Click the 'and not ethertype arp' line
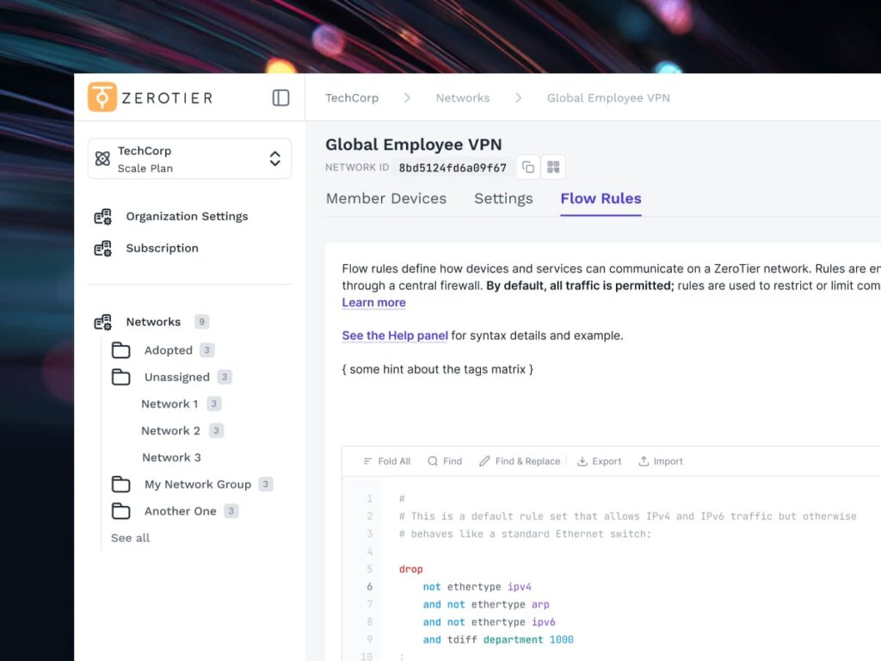 486,604
